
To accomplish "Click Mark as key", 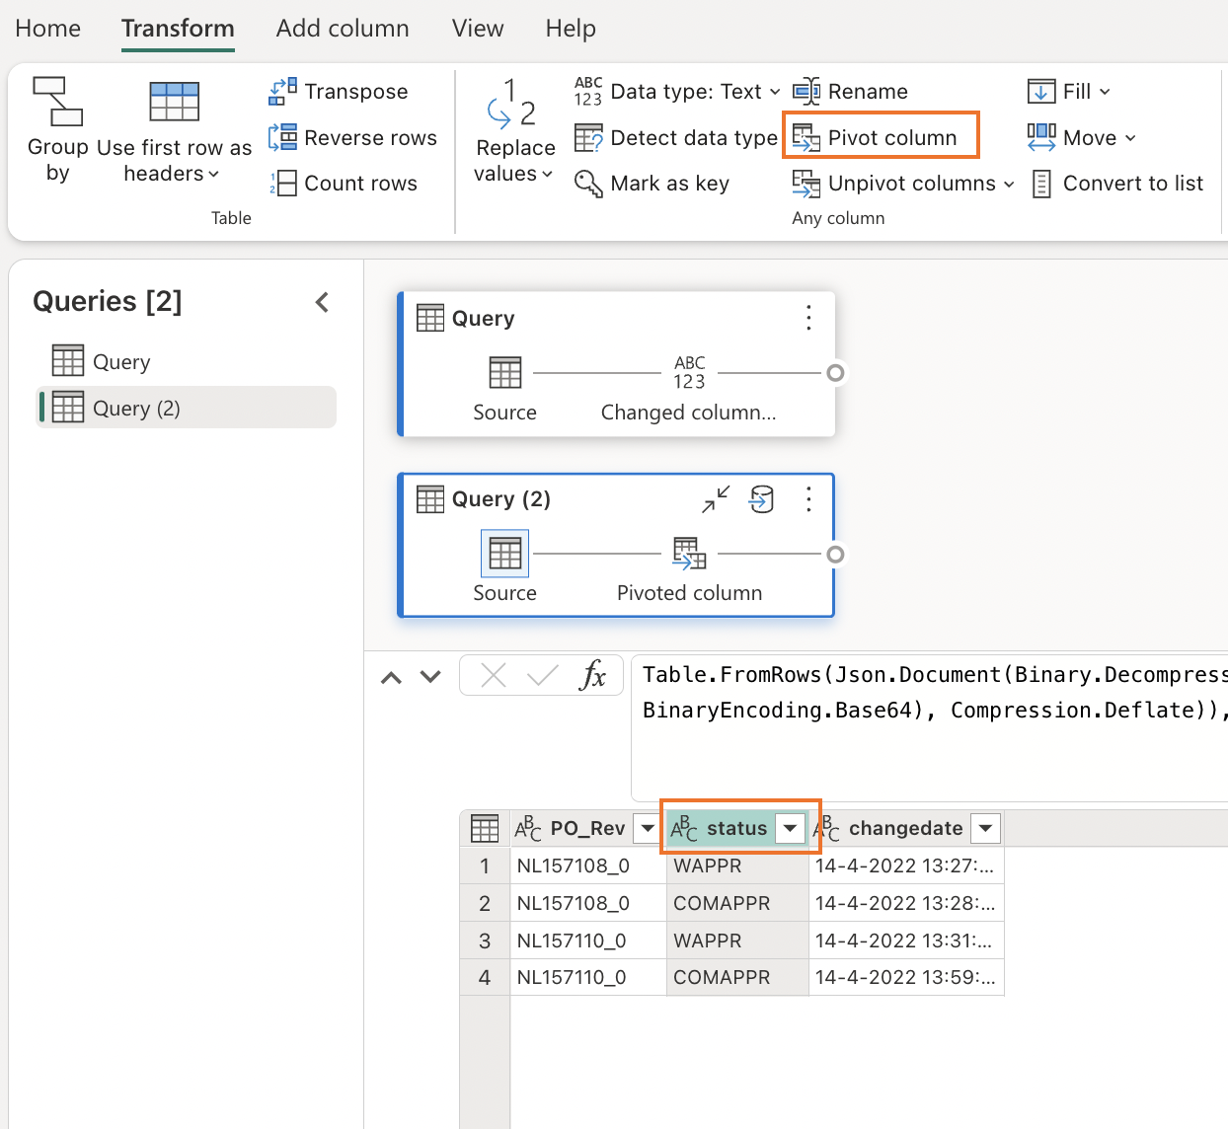I will point(652,183).
